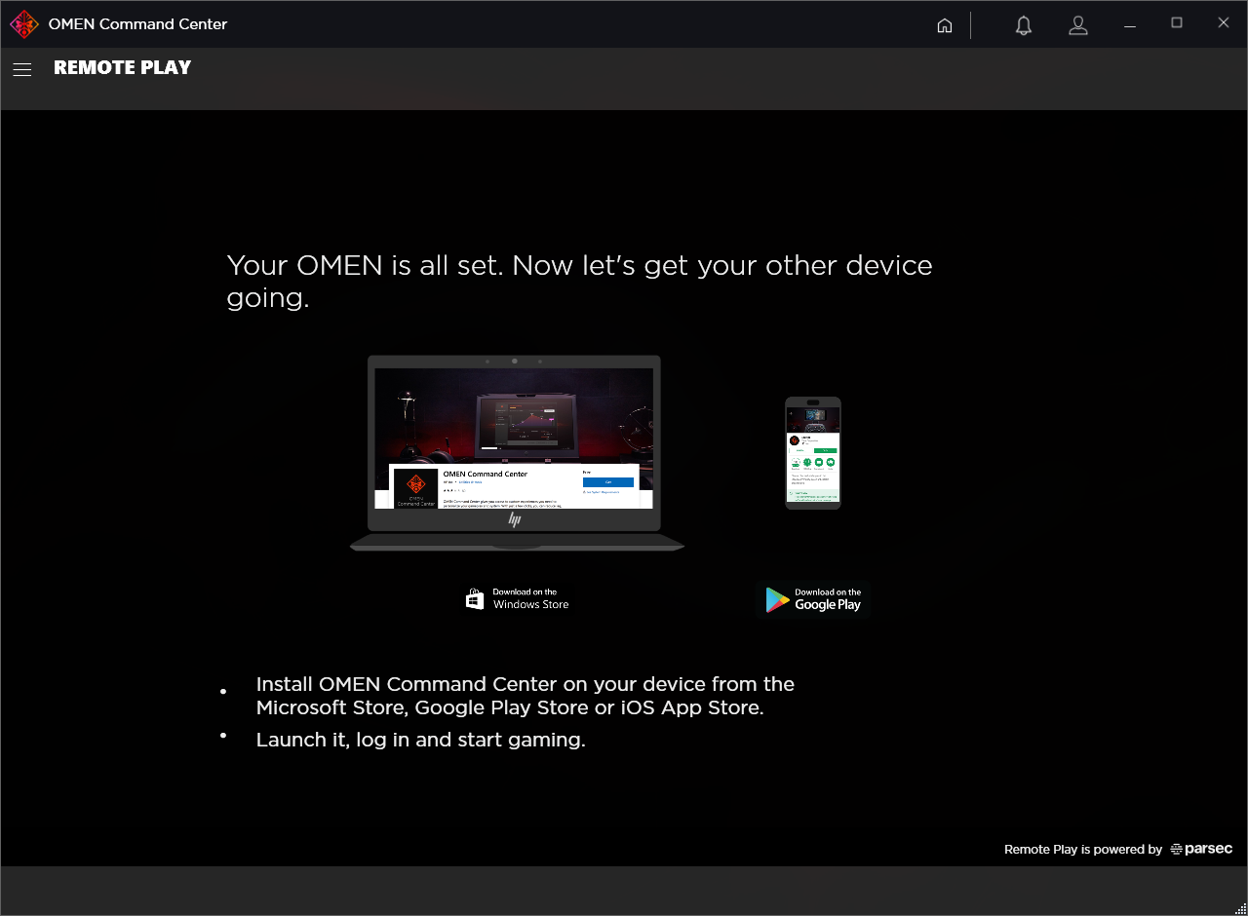Open the user account profile icon
Screen dimensions: 1248x916
(x=1078, y=25)
